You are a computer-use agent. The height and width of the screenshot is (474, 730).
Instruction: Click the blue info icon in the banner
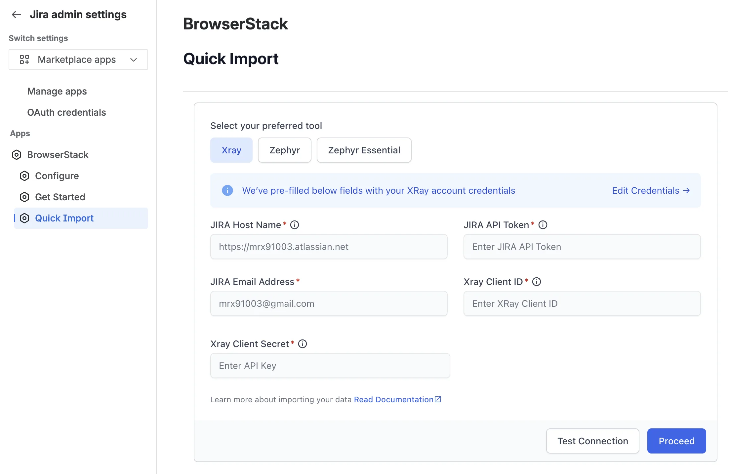227,190
